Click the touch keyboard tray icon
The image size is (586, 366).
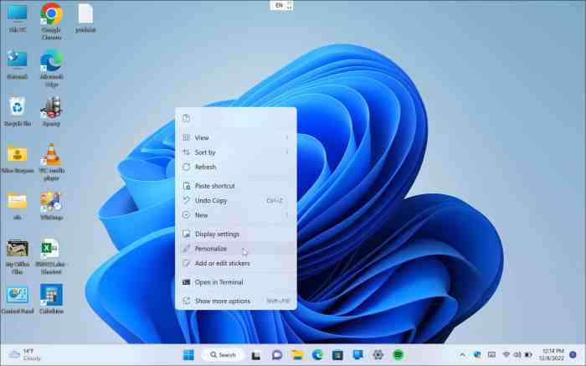pos(492,354)
